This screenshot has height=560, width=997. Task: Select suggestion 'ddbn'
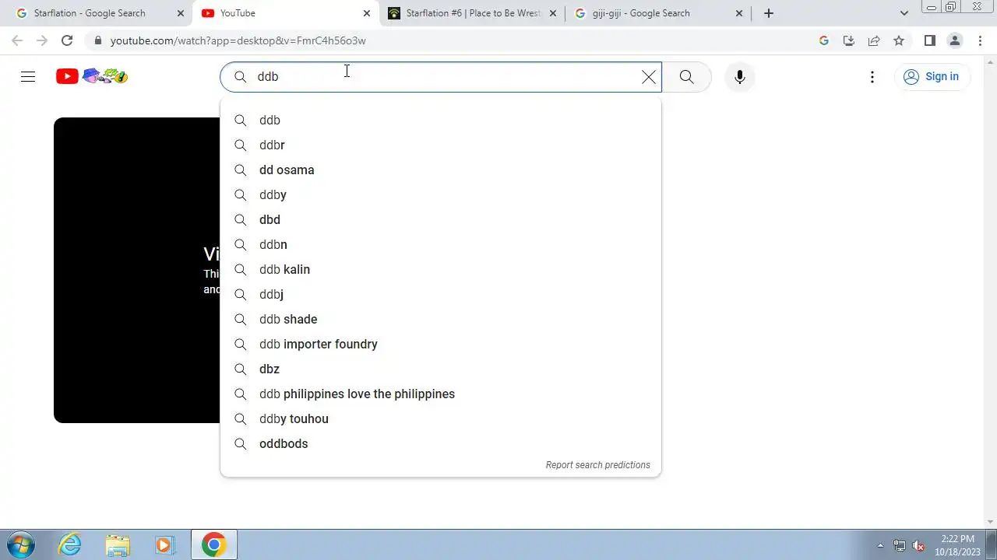click(441, 244)
